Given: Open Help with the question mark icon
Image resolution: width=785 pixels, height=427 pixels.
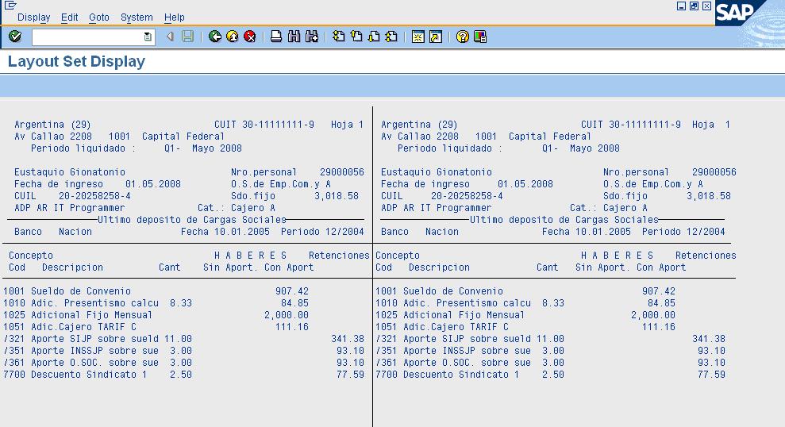Looking at the screenshot, I should (463, 37).
